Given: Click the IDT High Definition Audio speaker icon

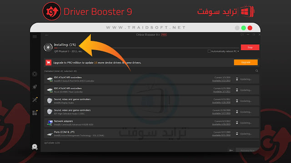Looking at the screenshot, I should click(x=50, y=112).
